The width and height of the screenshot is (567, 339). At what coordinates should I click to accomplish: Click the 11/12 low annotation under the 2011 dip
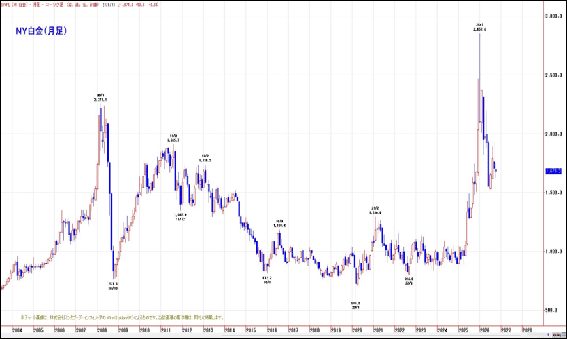click(x=180, y=217)
